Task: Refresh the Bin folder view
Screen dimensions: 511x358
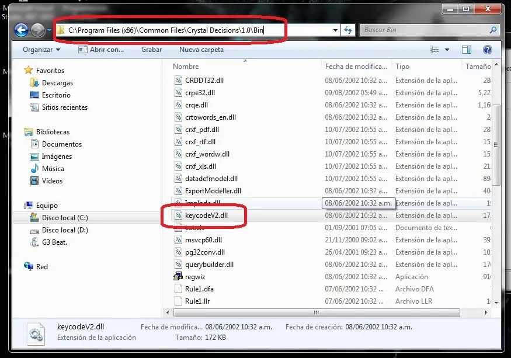Action: coord(348,30)
